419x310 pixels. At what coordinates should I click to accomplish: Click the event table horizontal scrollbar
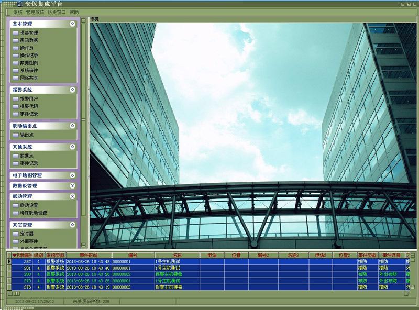tap(210, 293)
